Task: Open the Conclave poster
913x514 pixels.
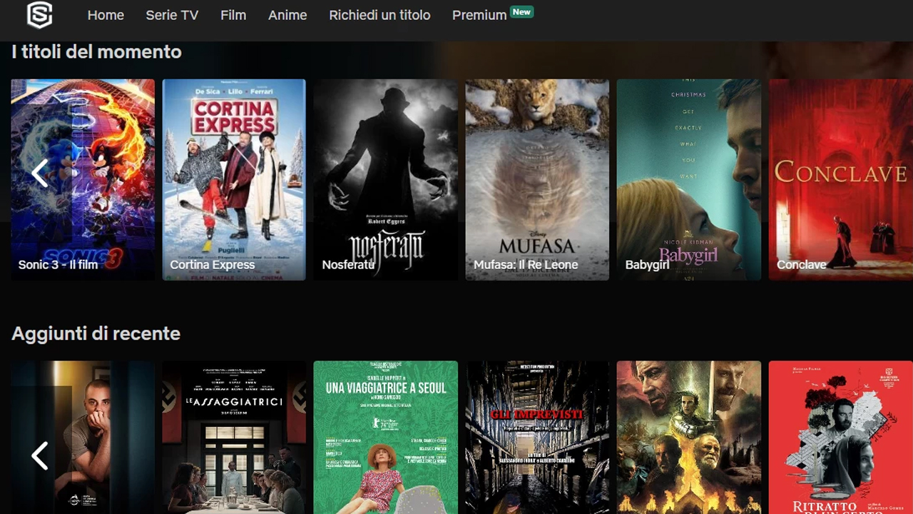Action: tap(841, 179)
